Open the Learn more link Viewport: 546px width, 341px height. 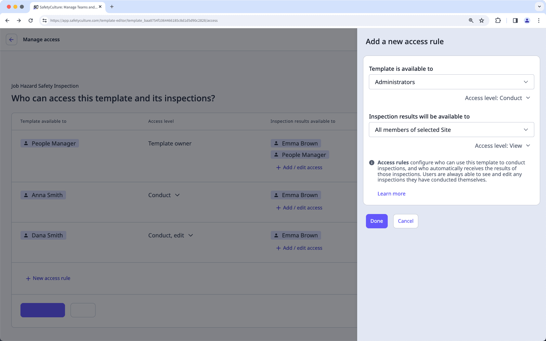pyautogui.click(x=391, y=194)
